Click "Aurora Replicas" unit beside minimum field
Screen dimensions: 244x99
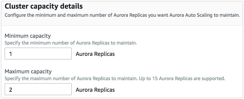[95, 54]
